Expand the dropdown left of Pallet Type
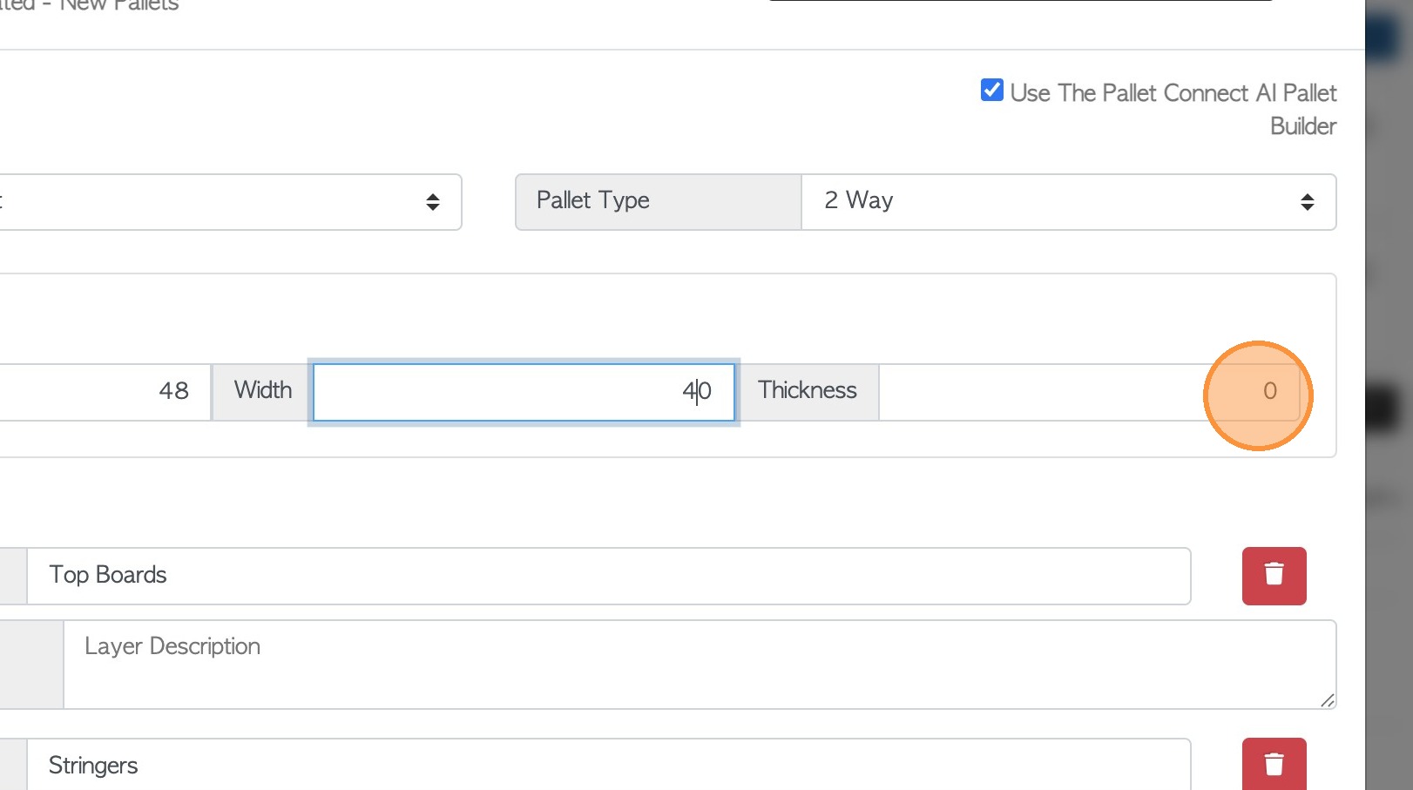The width and height of the screenshot is (1413, 790). pyautogui.click(x=226, y=202)
